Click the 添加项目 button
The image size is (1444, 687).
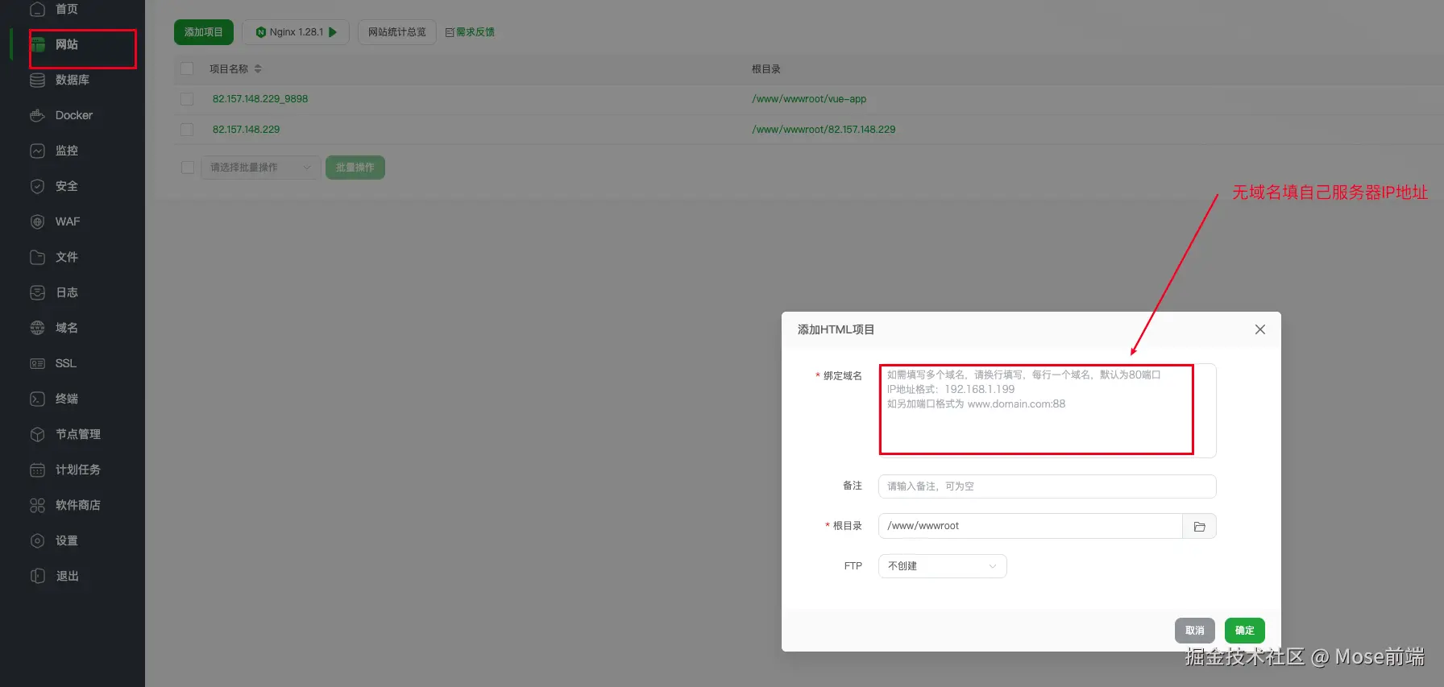pyautogui.click(x=204, y=32)
